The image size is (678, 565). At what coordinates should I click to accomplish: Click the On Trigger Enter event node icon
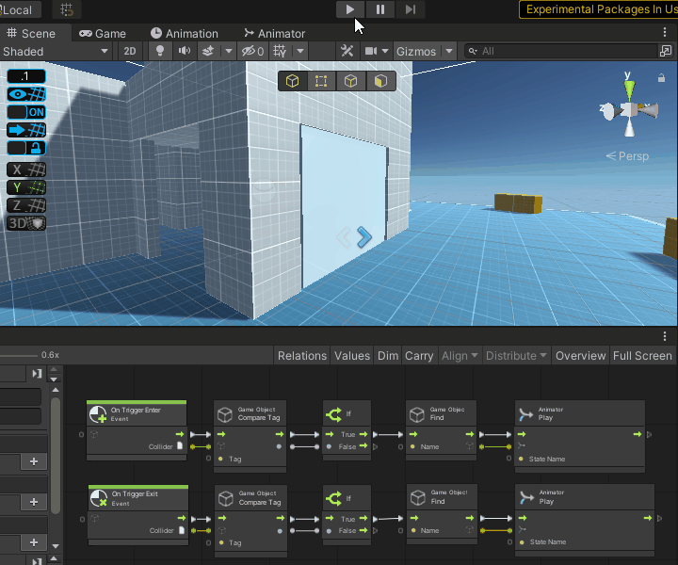98,414
